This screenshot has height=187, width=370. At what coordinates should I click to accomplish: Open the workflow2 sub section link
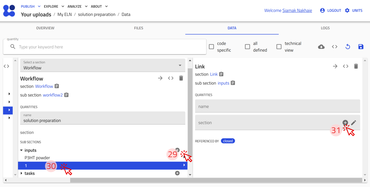pyautogui.click(x=53, y=95)
